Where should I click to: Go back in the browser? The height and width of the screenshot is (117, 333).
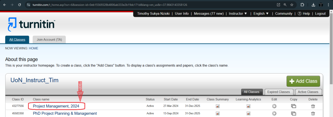point(5,5)
